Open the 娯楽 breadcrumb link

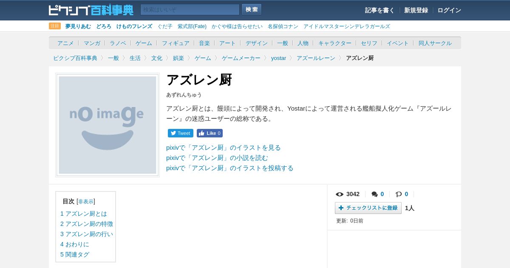pyautogui.click(x=178, y=58)
